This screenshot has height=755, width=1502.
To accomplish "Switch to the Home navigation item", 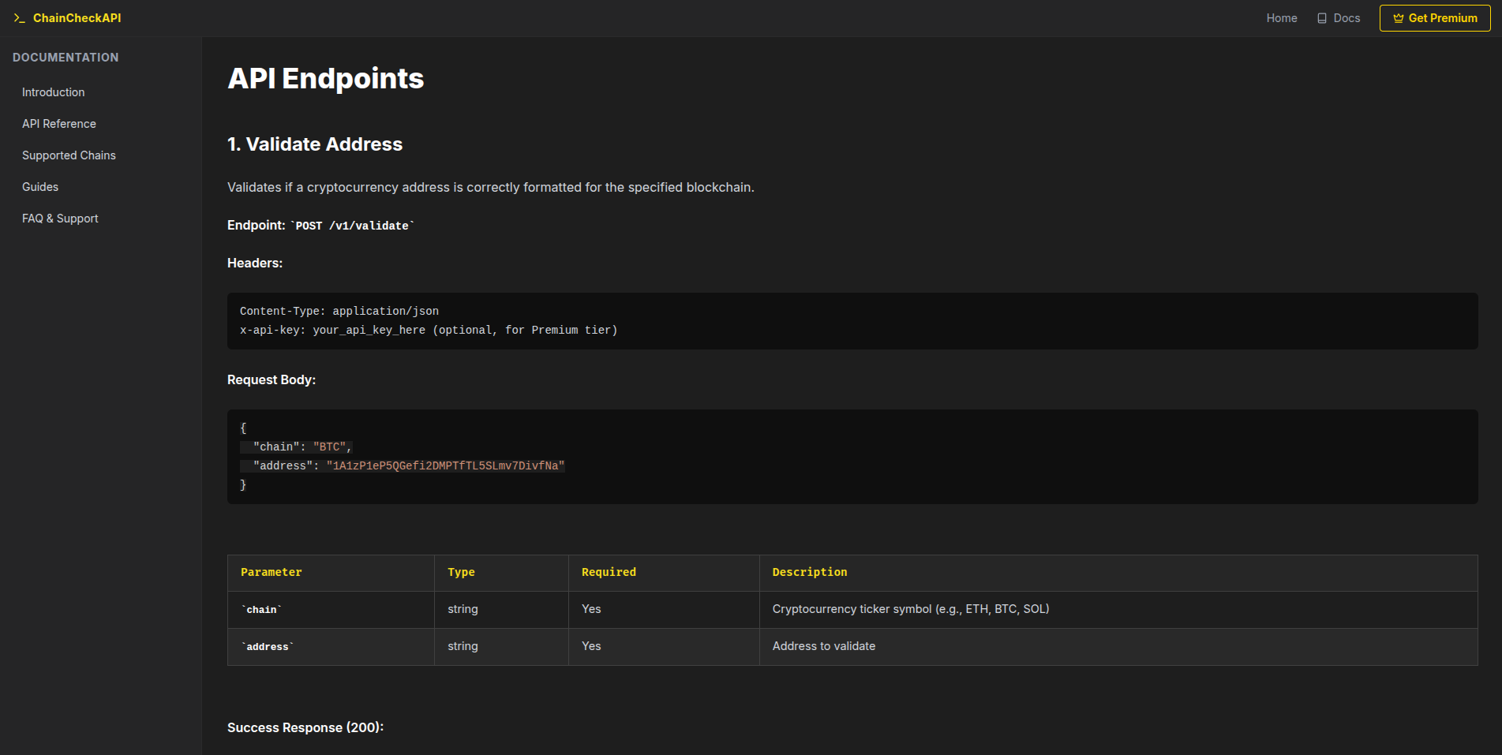I will (1281, 17).
